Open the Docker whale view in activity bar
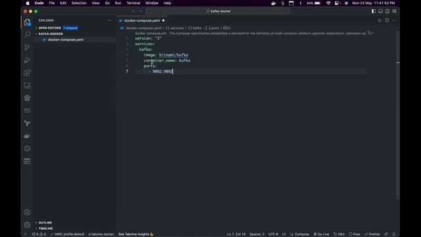 (27, 136)
